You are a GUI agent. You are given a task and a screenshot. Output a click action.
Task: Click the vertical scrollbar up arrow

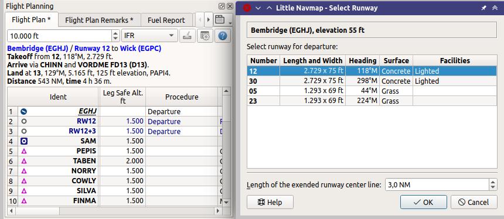tap(226, 91)
